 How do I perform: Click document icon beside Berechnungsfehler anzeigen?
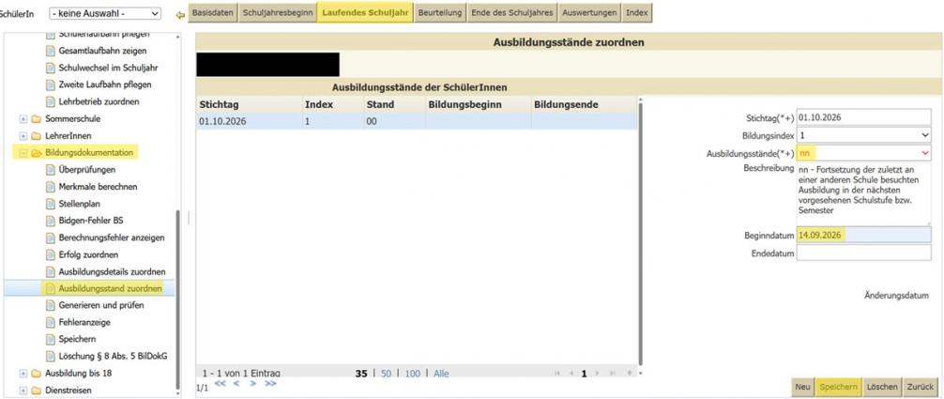52,238
